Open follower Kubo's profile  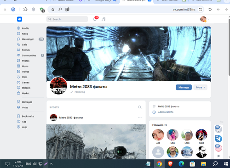201,135
